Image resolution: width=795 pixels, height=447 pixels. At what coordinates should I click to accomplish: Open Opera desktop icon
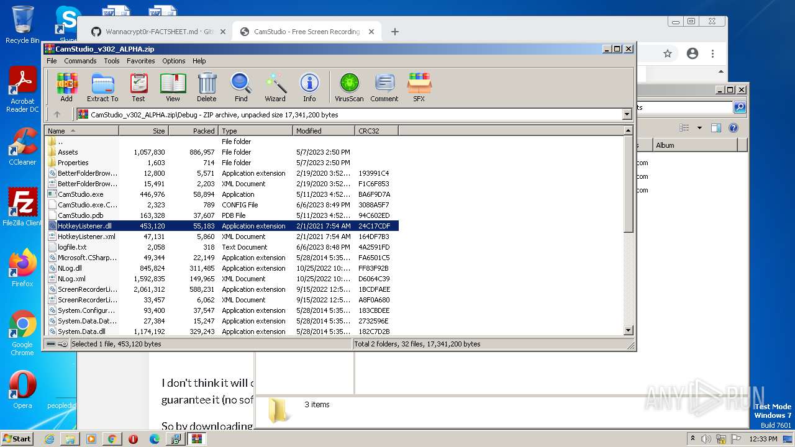pyautogui.click(x=22, y=390)
